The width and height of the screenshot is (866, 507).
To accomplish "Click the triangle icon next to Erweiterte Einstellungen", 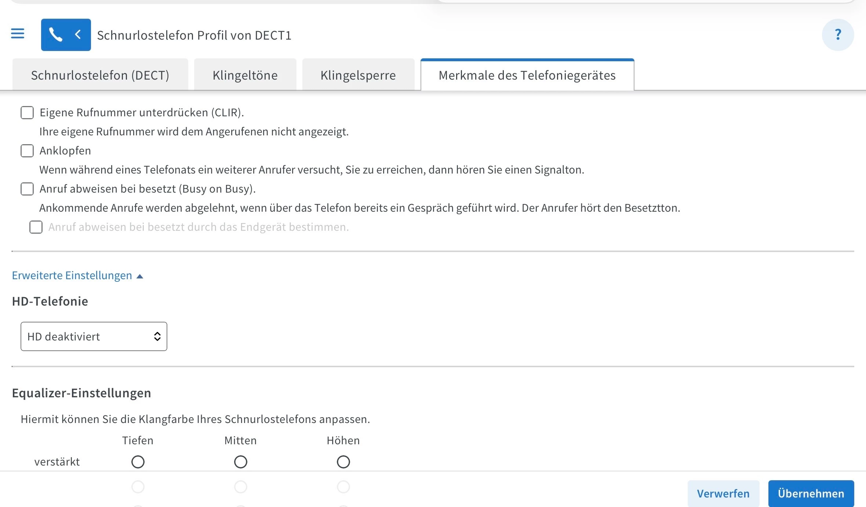I will (x=140, y=276).
